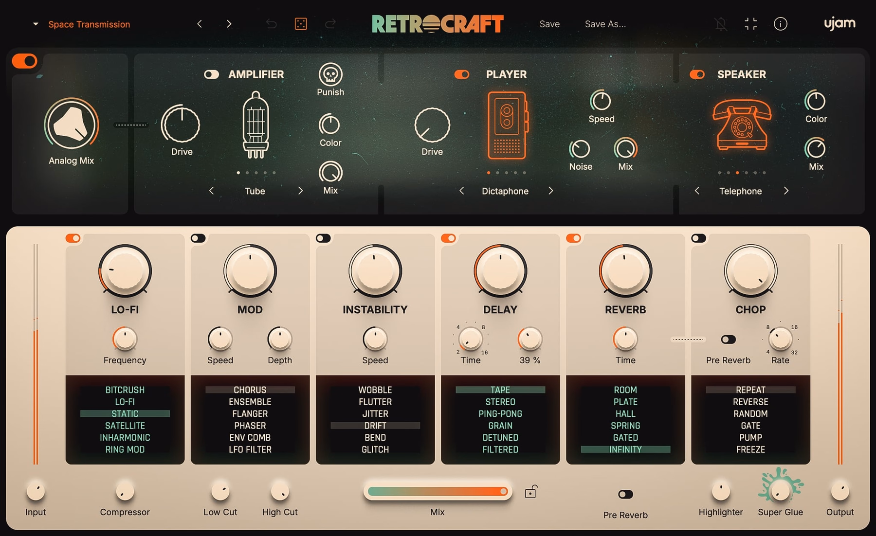
Task: Turn on the MOD effect toggle
Action: pyautogui.click(x=198, y=238)
